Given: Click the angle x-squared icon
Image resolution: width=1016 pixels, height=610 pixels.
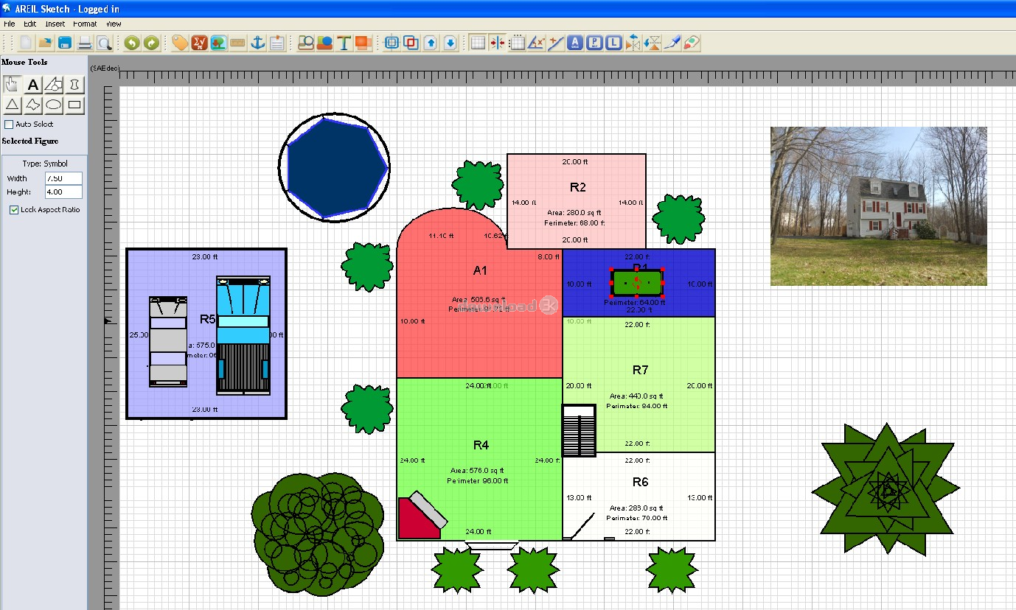Looking at the screenshot, I should (x=537, y=43).
